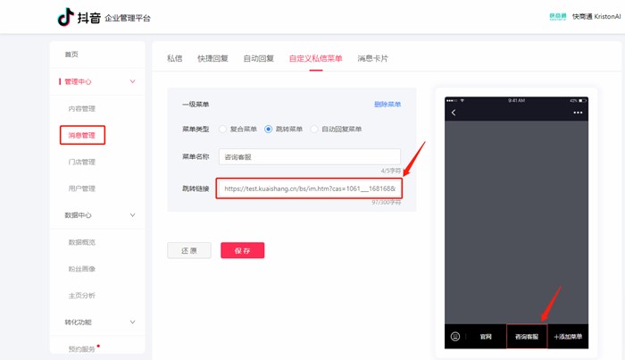Click the 菜单名称 input field

tap(309, 156)
